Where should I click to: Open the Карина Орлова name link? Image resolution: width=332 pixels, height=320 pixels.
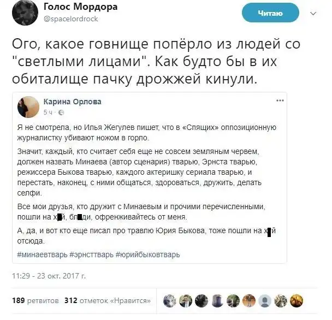73,102
